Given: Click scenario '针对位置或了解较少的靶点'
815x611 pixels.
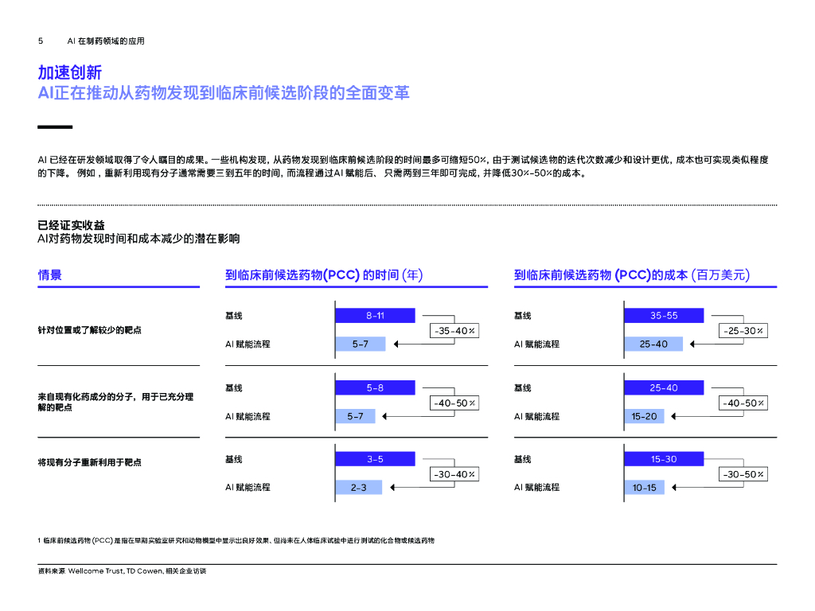Looking at the screenshot, I should click(x=89, y=330).
